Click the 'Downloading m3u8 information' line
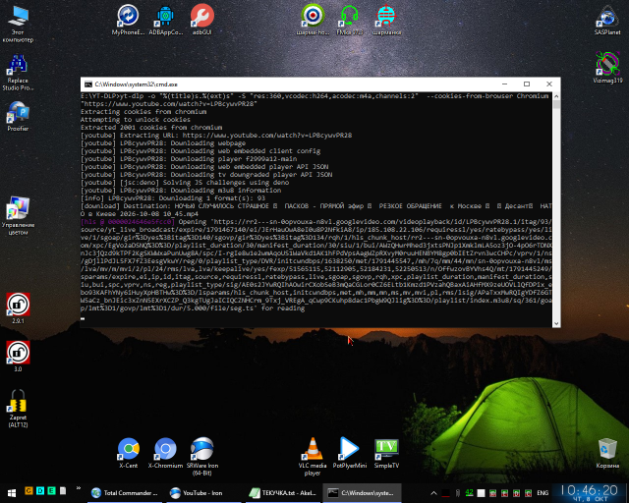Viewport: 629px width, 503px height. click(x=181, y=191)
